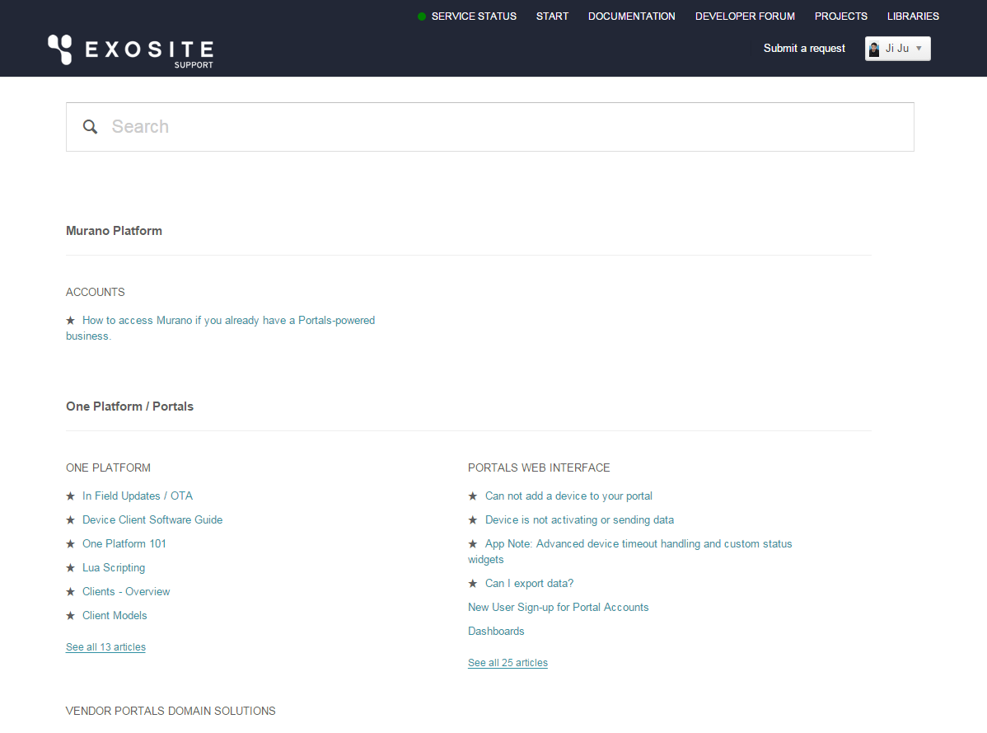987x733 pixels.
Task: Open New User Sign-up for Portal Accounts
Action: click(558, 608)
